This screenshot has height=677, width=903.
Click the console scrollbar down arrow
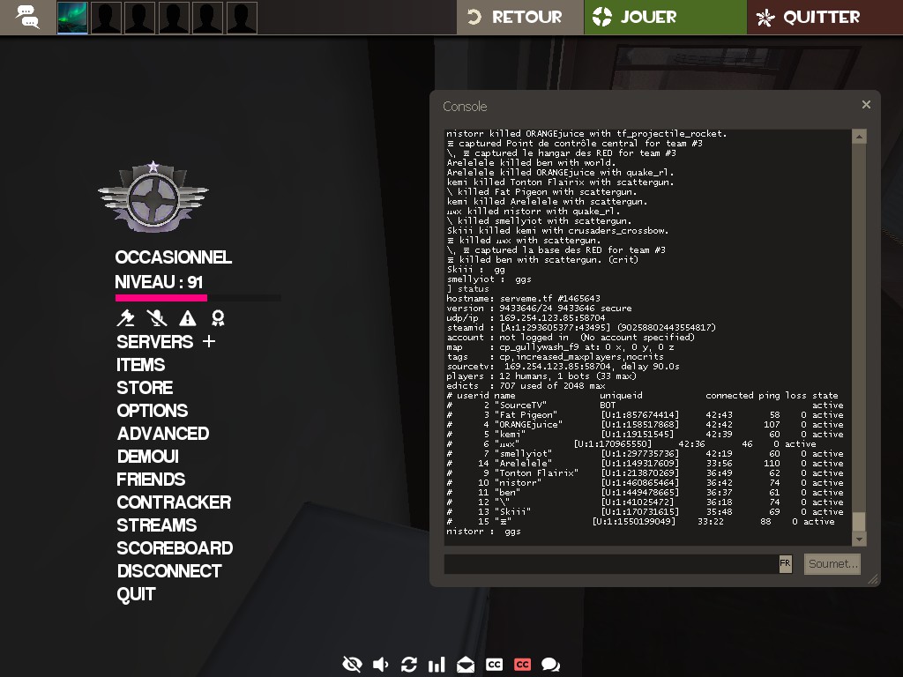(859, 539)
